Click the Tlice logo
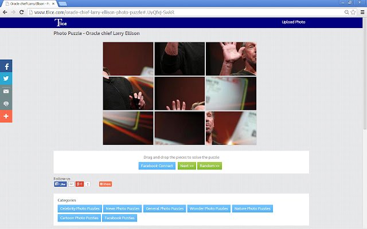Image resolution: width=367 pixels, height=229 pixels. point(61,22)
